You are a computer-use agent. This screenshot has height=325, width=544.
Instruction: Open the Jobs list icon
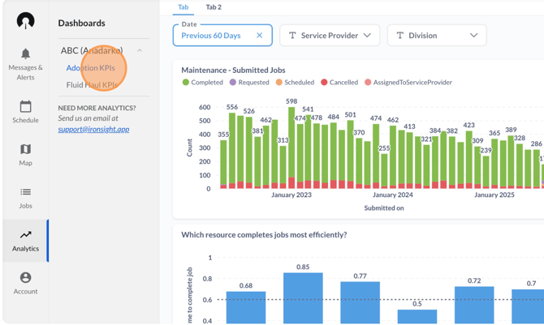coord(25,192)
